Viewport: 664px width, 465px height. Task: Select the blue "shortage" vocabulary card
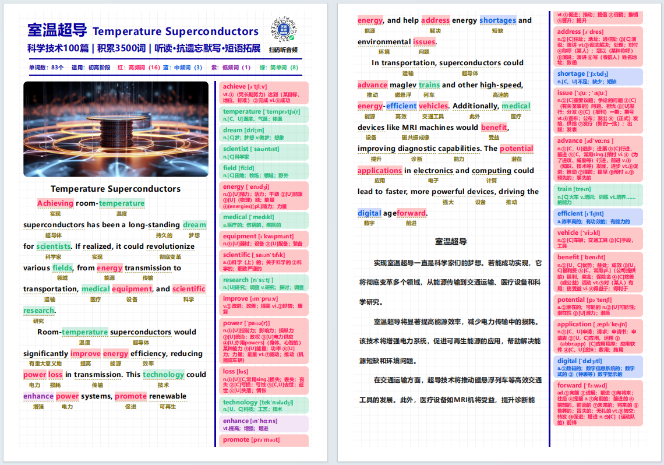[599, 77]
